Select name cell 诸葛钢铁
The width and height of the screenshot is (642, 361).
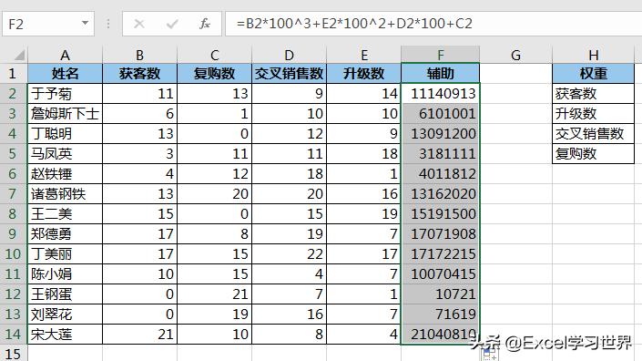pyautogui.click(x=65, y=194)
